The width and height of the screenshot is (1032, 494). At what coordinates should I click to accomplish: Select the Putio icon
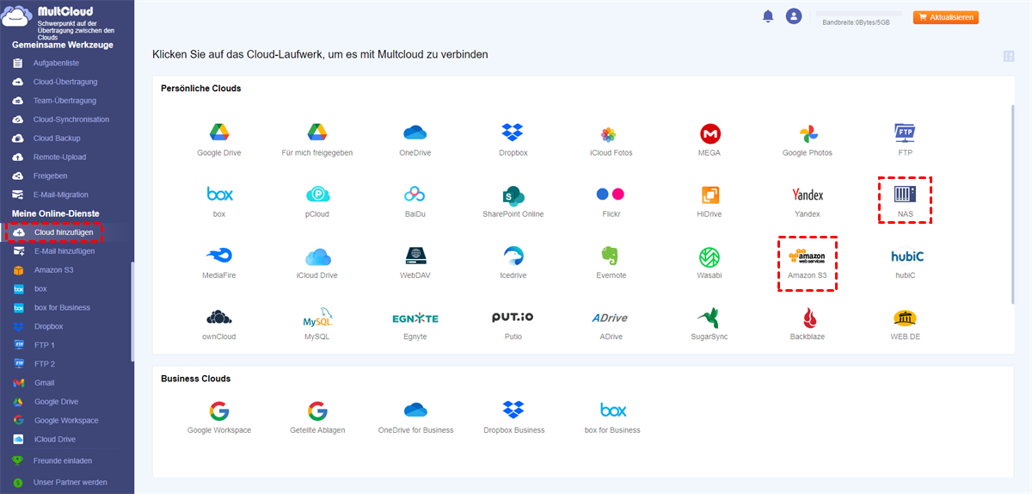pos(513,317)
